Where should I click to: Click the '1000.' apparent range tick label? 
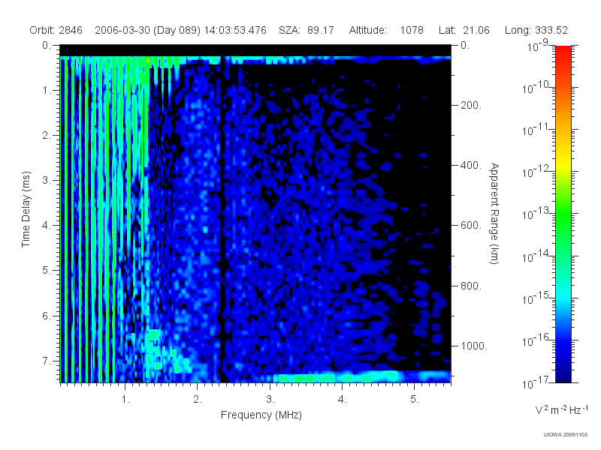pos(474,346)
